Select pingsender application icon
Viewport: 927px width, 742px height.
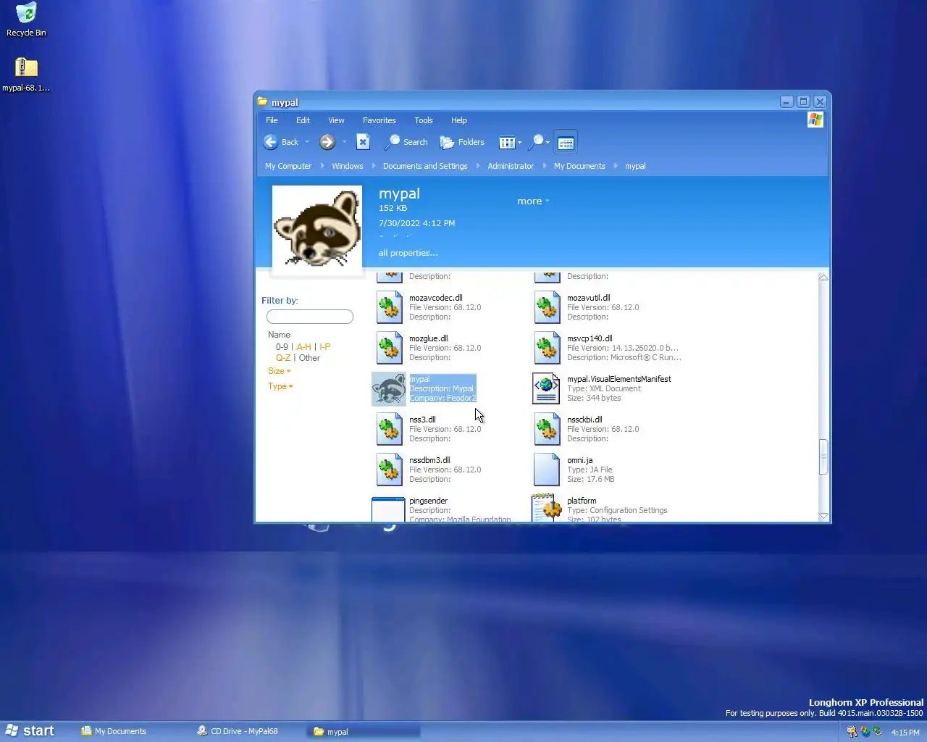click(388, 509)
